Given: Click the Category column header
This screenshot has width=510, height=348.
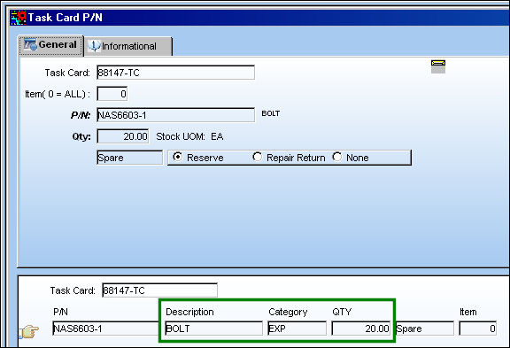Looking at the screenshot, I should coord(288,312).
